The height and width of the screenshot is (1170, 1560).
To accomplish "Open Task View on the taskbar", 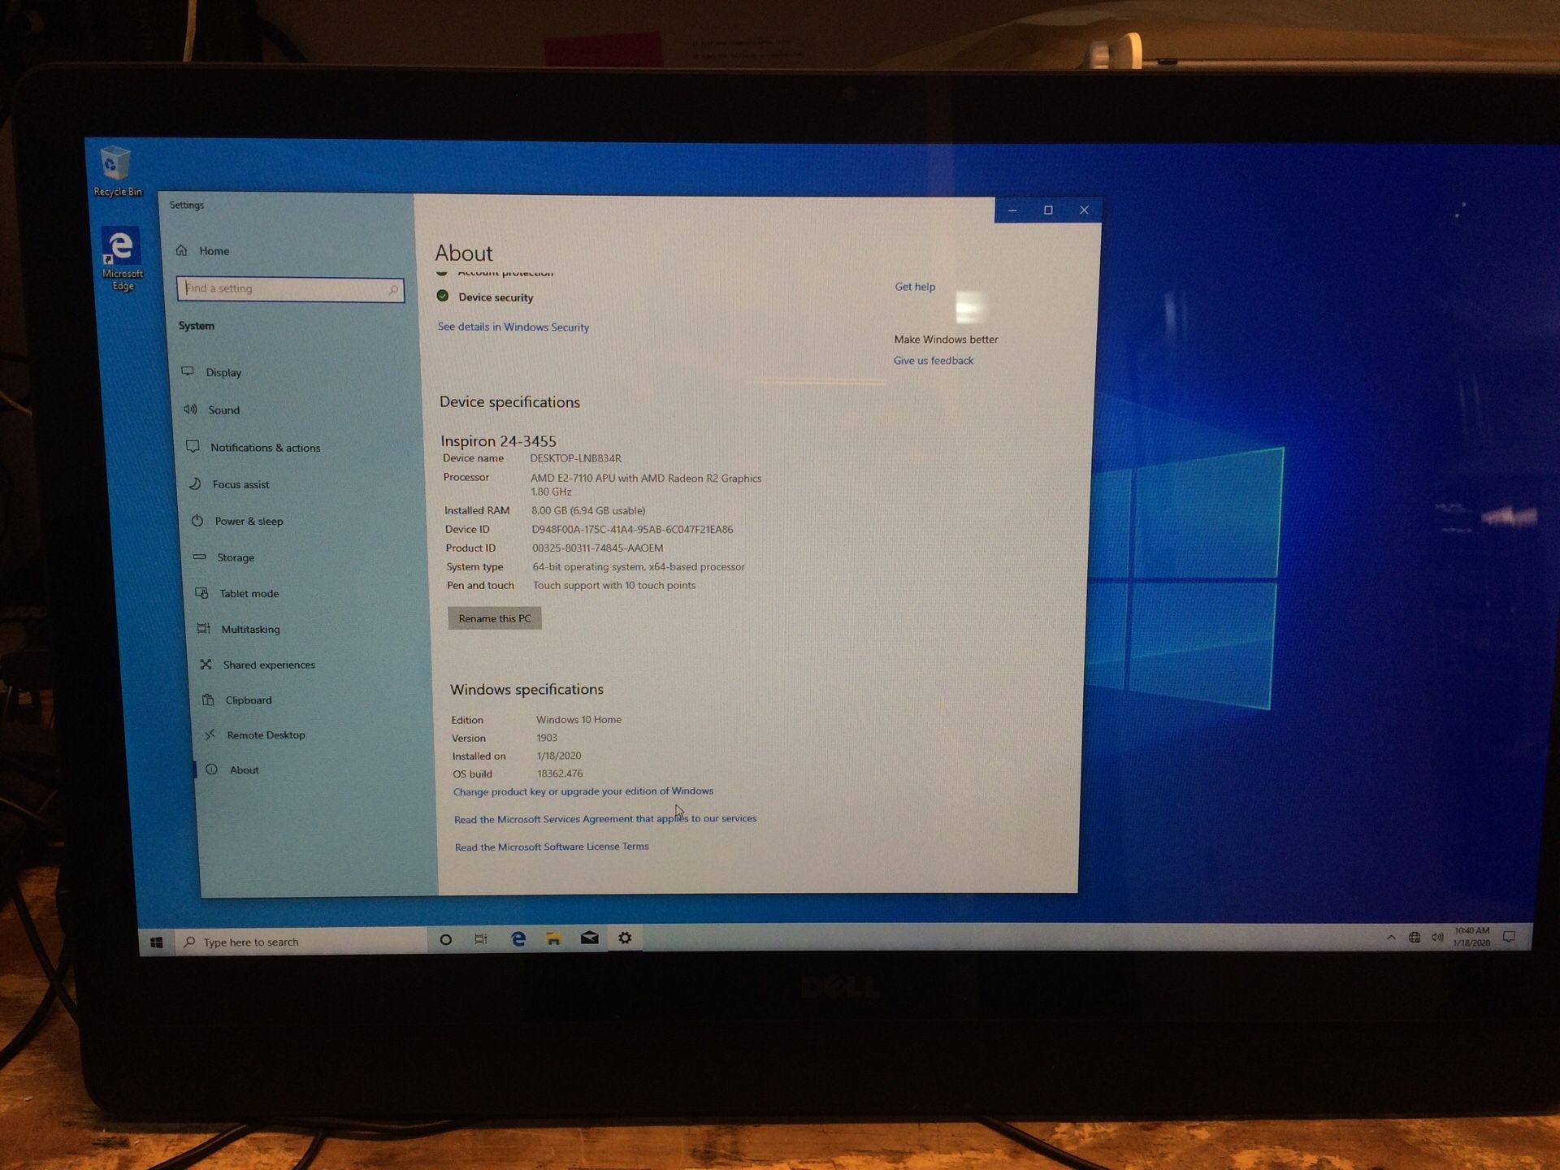I will click(x=481, y=939).
